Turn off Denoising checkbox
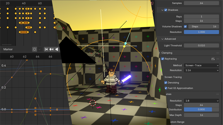 (166, 83)
